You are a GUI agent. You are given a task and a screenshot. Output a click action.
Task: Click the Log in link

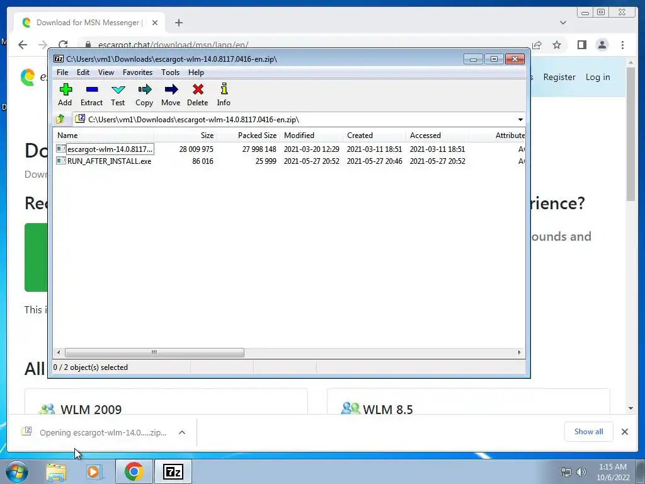[598, 77]
